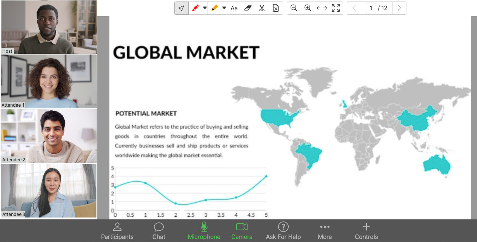The image size is (477, 242).
Task: Open the Controls menu
Action: pyautogui.click(x=366, y=231)
